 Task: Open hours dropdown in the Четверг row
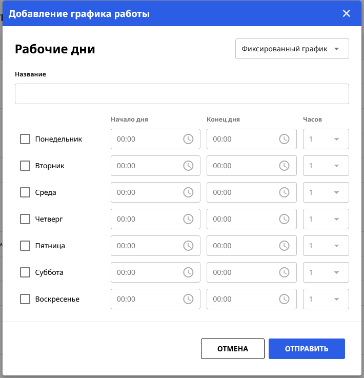click(326, 219)
